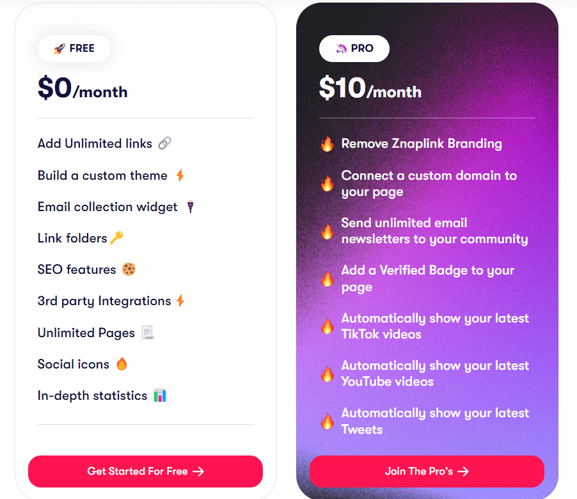Click the unicorn icon in the PRO badge
Viewport: 577px width, 499px height.
(340, 48)
